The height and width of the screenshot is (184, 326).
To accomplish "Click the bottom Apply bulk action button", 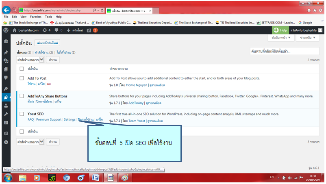I will tap(53, 142).
